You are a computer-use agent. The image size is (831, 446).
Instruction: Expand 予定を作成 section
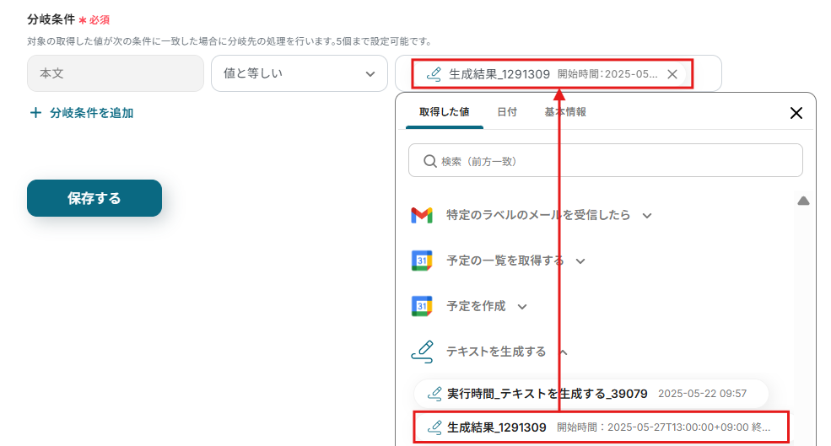(522, 307)
